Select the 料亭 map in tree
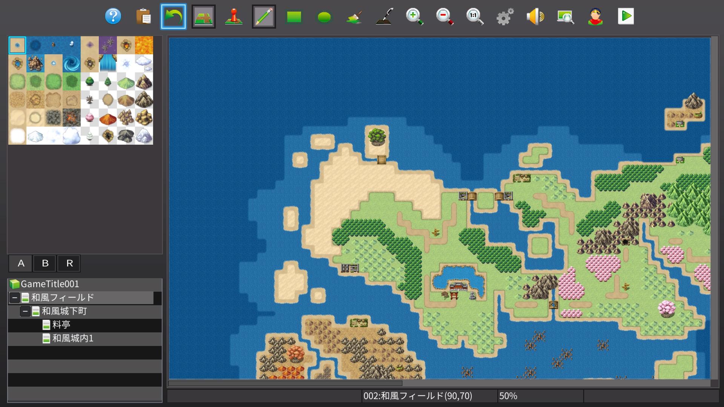The width and height of the screenshot is (724, 407). coord(61,325)
